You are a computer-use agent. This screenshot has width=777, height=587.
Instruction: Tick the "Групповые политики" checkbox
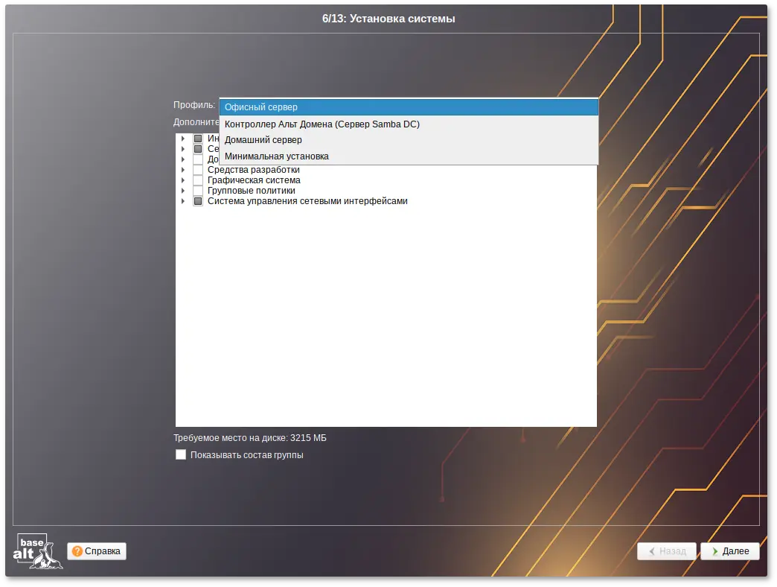point(198,191)
